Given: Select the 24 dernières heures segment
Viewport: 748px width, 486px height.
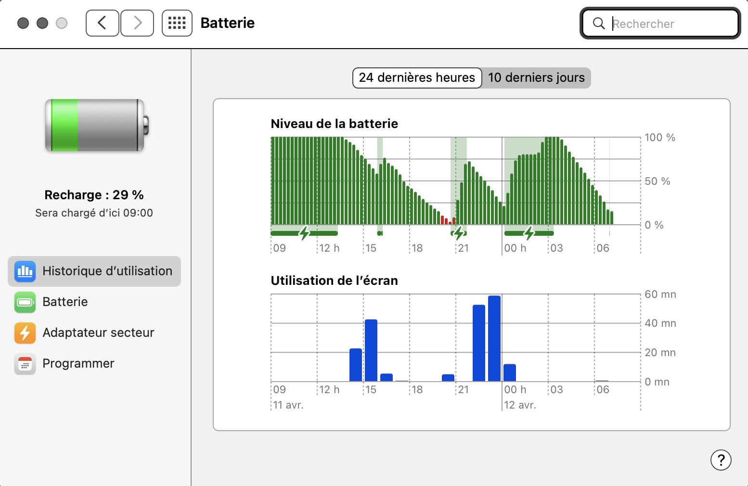Looking at the screenshot, I should pos(417,78).
